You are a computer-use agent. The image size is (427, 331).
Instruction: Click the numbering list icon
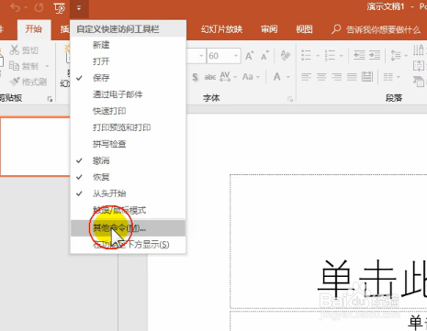[330, 56]
